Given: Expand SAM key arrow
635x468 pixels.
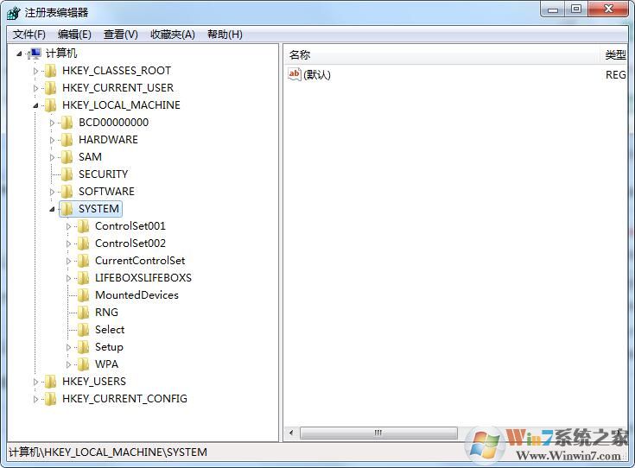Looking at the screenshot, I should pos(52,157).
